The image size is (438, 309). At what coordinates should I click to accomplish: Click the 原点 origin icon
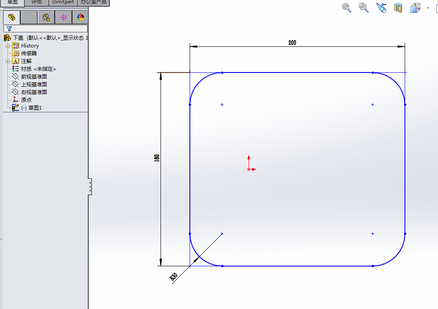click(x=16, y=100)
